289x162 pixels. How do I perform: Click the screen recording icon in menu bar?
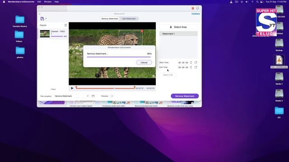(237, 2)
